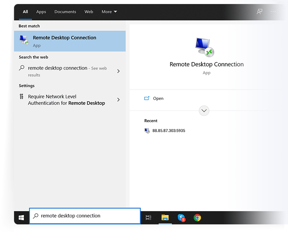Open web results for remote desktop connection
This screenshot has height=232, width=288.
coord(70,71)
